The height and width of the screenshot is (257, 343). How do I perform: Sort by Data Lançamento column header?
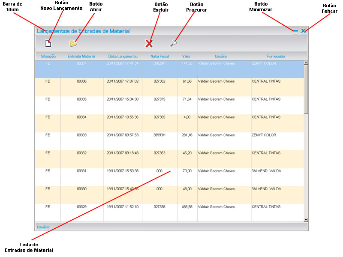point(123,56)
